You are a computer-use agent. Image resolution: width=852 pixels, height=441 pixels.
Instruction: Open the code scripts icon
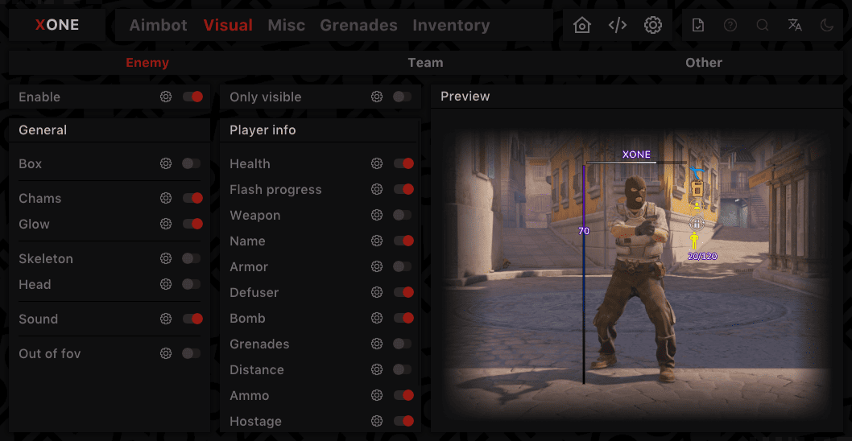coord(618,26)
